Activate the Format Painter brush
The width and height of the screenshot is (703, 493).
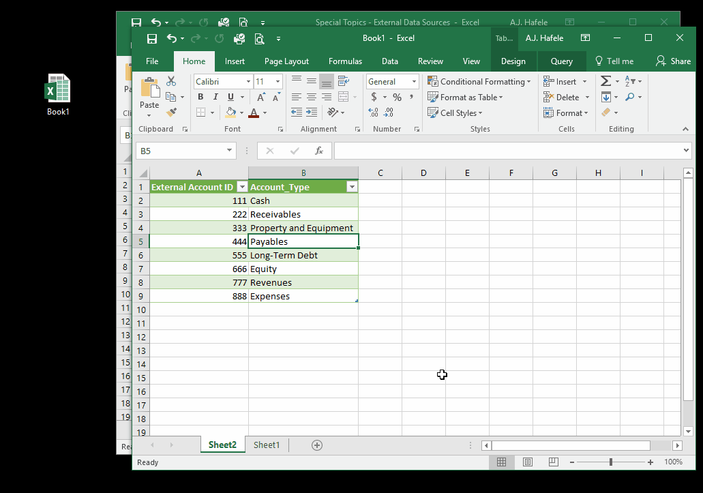pos(171,112)
